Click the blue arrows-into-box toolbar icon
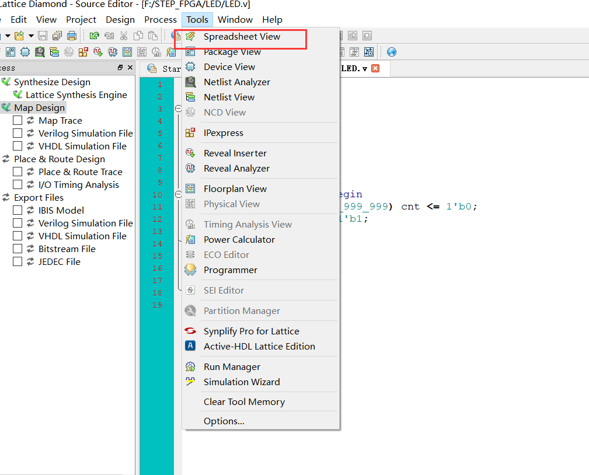The image size is (589, 475). click(x=369, y=52)
